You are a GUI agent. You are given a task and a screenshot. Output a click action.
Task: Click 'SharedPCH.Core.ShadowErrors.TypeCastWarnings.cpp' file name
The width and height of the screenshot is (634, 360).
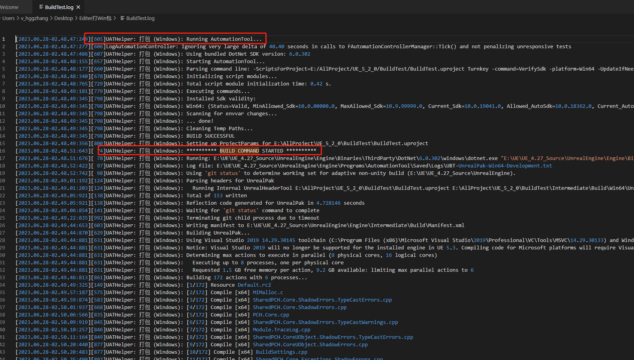click(x=325, y=322)
